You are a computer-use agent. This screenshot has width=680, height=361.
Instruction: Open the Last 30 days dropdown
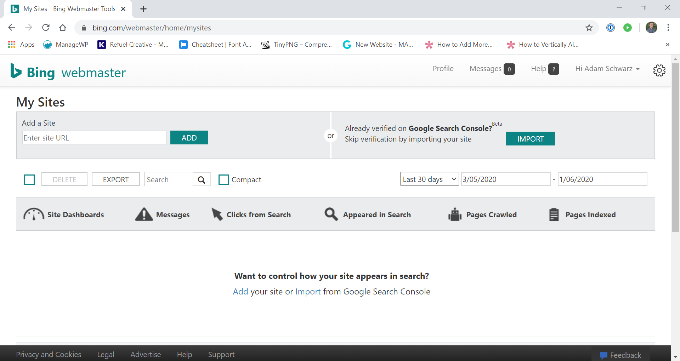pos(429,179)
